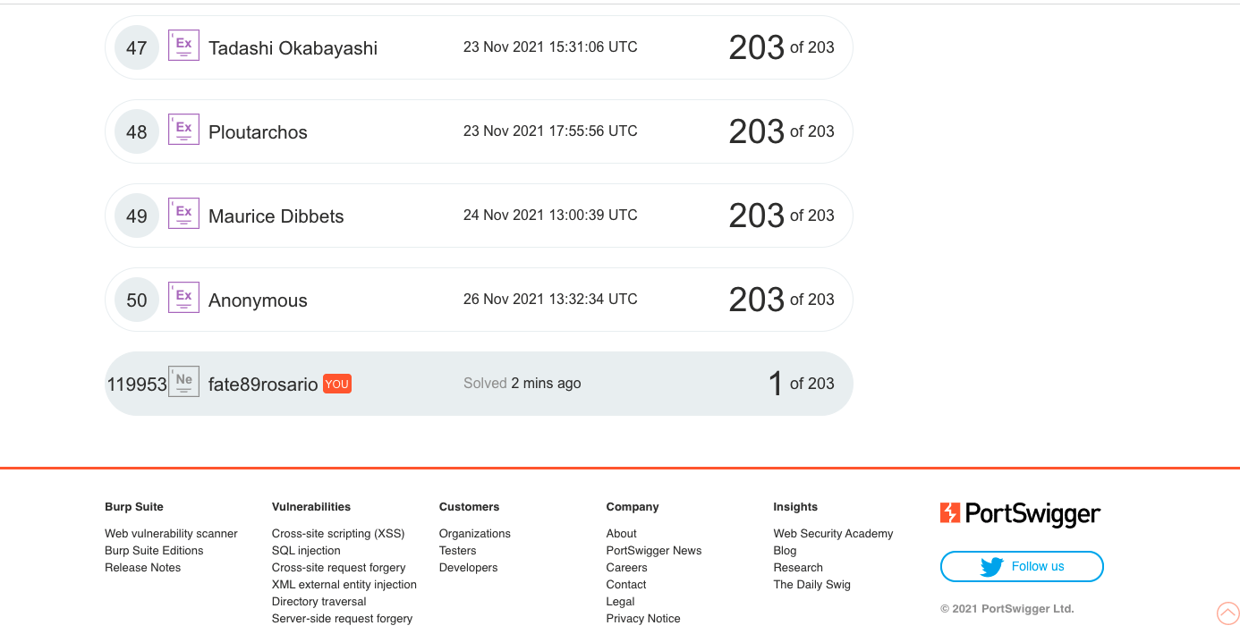1240x634 pixels.
Task: Open the Careers link
Action: 626,568
